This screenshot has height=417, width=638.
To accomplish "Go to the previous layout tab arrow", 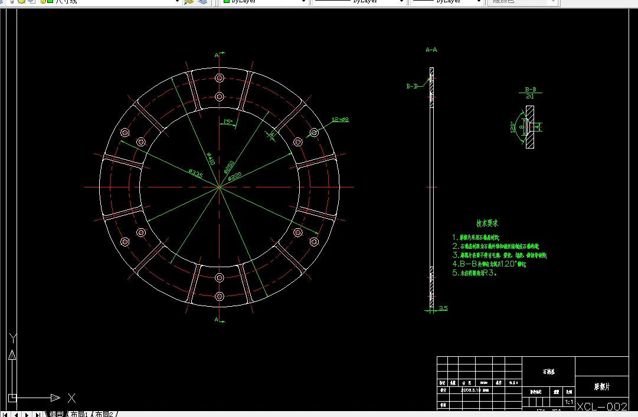I will 16,414.
